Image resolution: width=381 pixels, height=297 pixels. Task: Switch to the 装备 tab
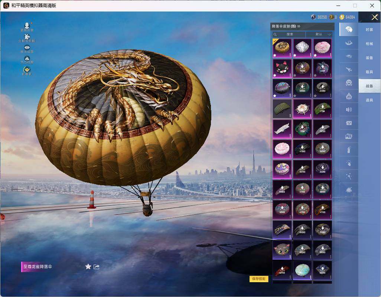pyautogui.click(x=369, y=58)
